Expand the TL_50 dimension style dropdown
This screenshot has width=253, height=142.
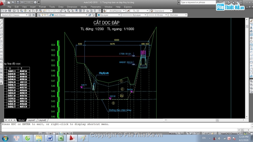coord(147,11)
